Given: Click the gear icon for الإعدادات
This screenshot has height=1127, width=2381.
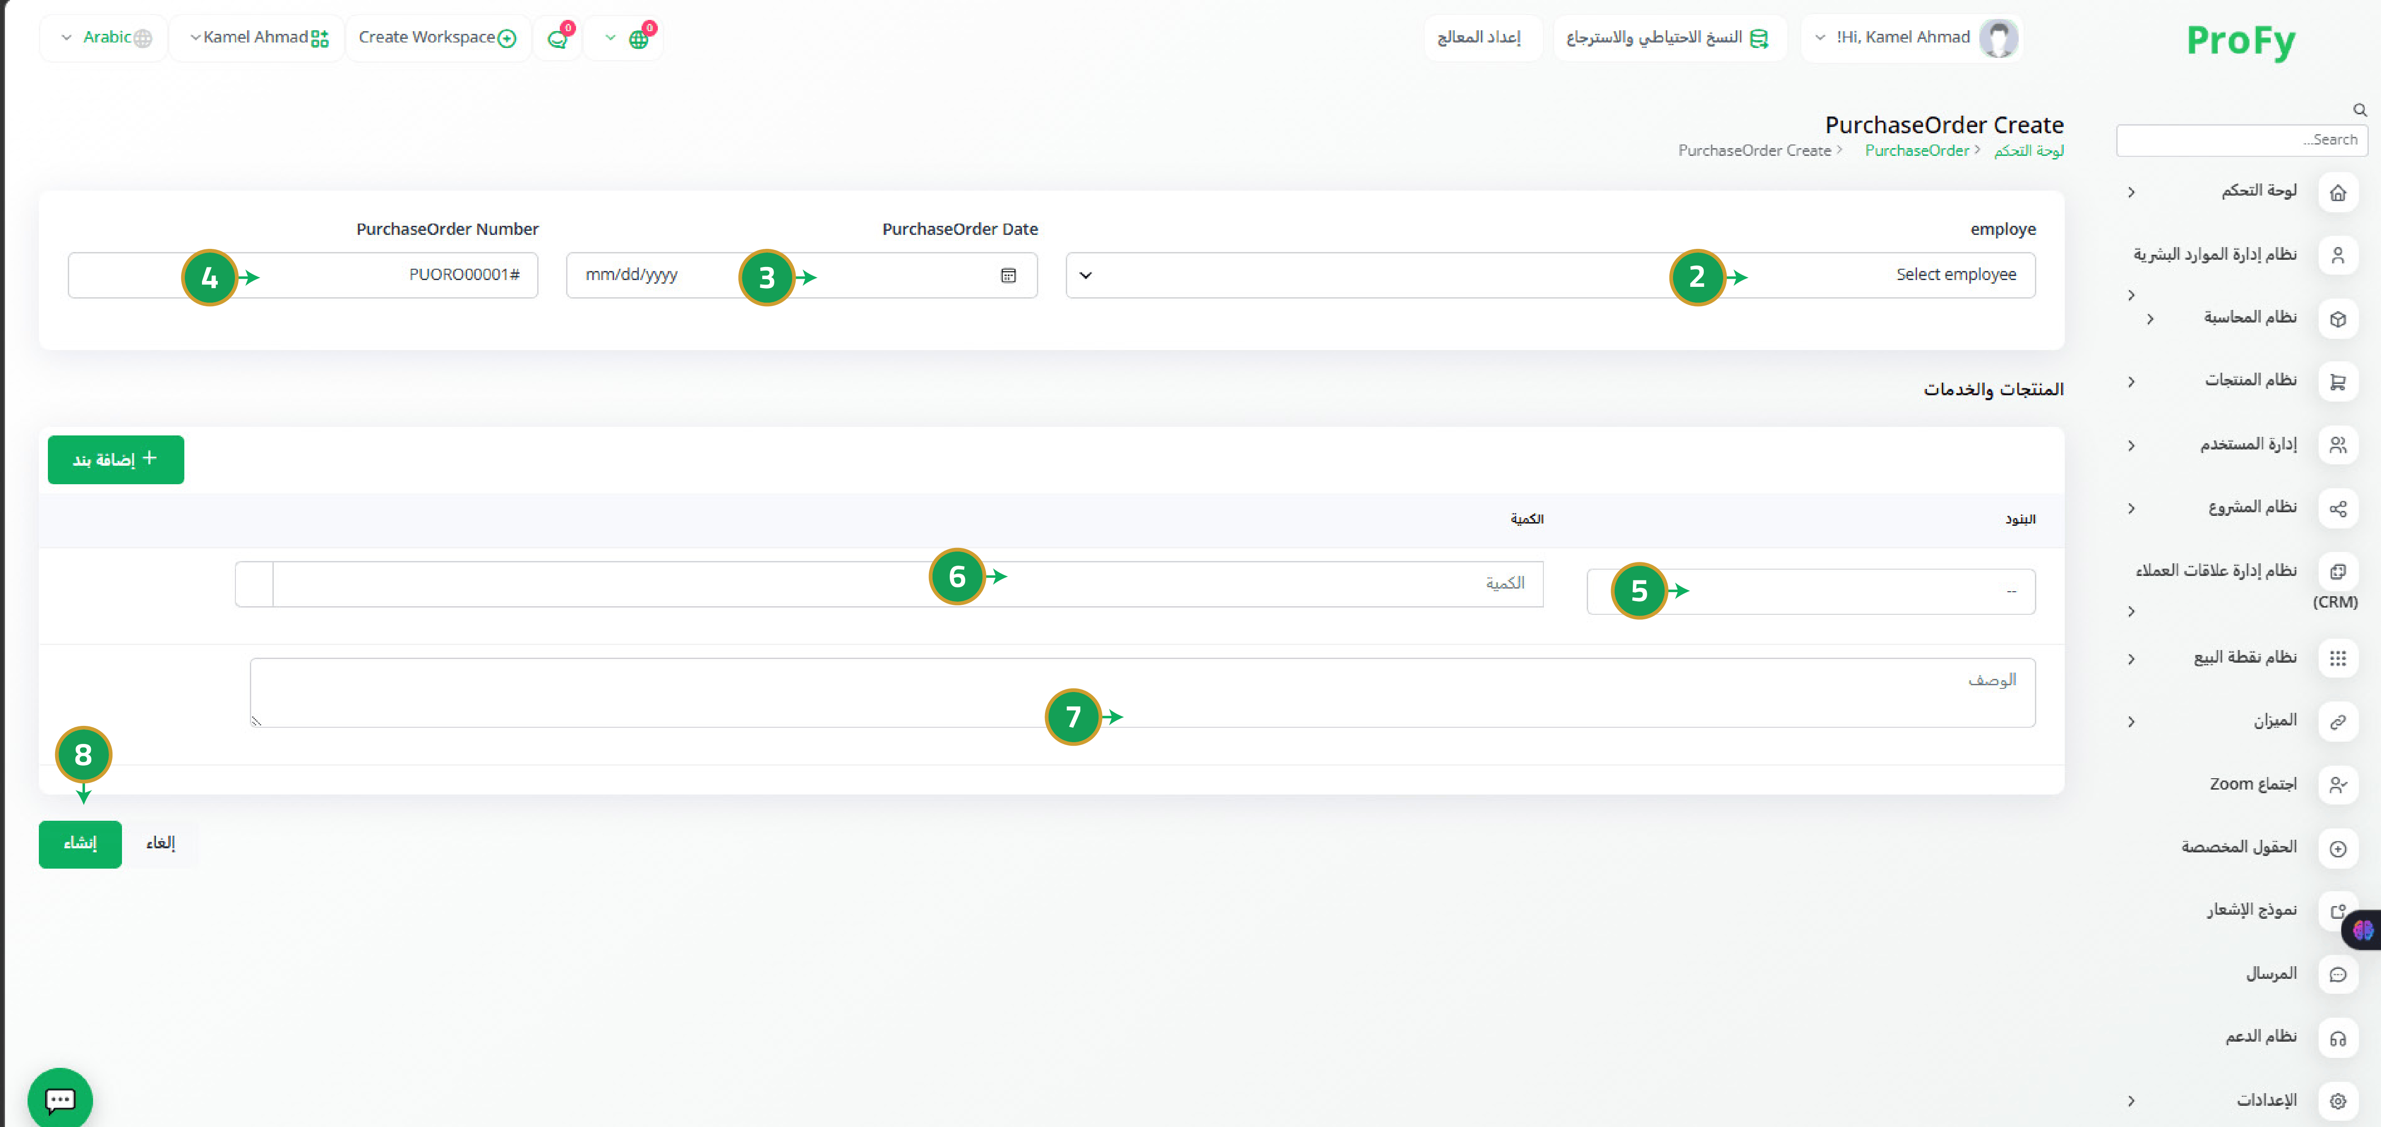Looking at the screenshot, I should (x=2338, y=1101).
